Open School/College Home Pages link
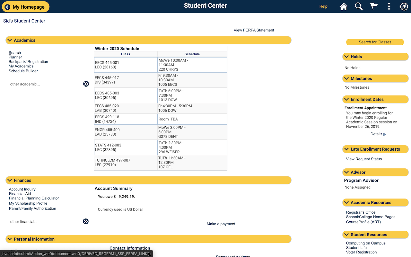This screenshot has width=411, height=257. click(x=371, y=217)
